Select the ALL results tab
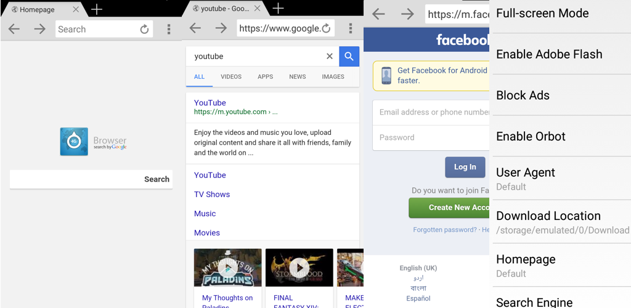Viewport: 631px width, 308px height. (x=199, y=77)
